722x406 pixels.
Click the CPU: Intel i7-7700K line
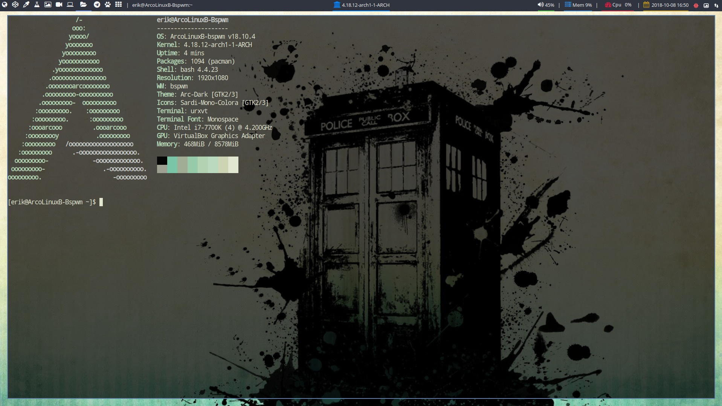point(214,128)
